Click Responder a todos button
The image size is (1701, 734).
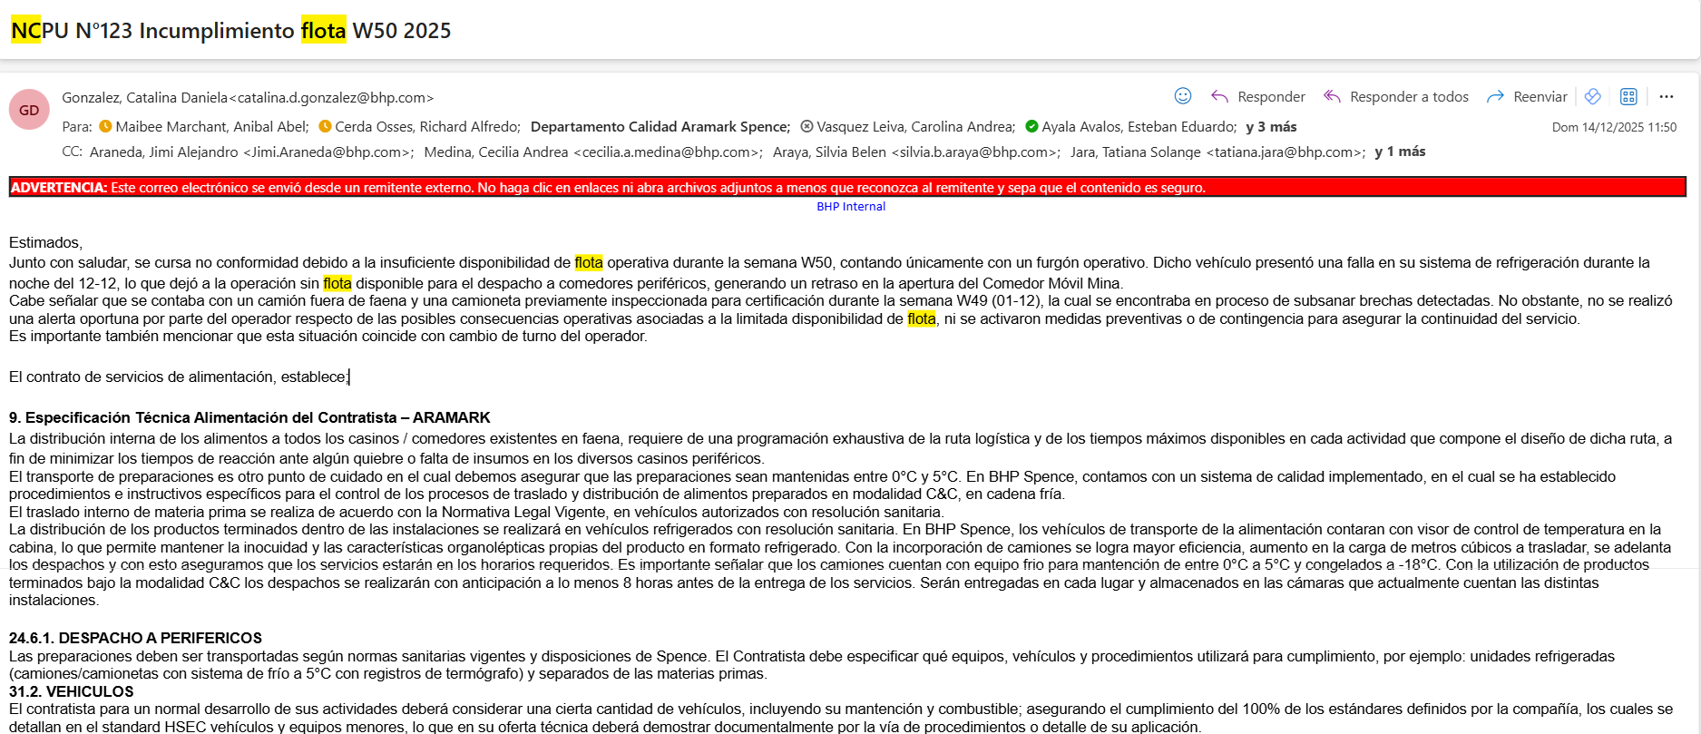pos(1396,97)
